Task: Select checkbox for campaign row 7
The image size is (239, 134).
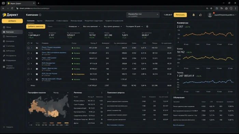Action: pyautogui.click(x=28, y=79)
